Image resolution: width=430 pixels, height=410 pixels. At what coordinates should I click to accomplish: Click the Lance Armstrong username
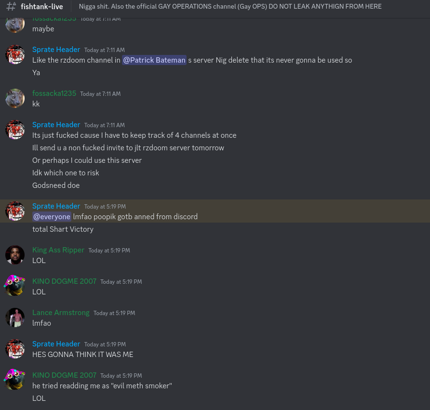[61, 313]
